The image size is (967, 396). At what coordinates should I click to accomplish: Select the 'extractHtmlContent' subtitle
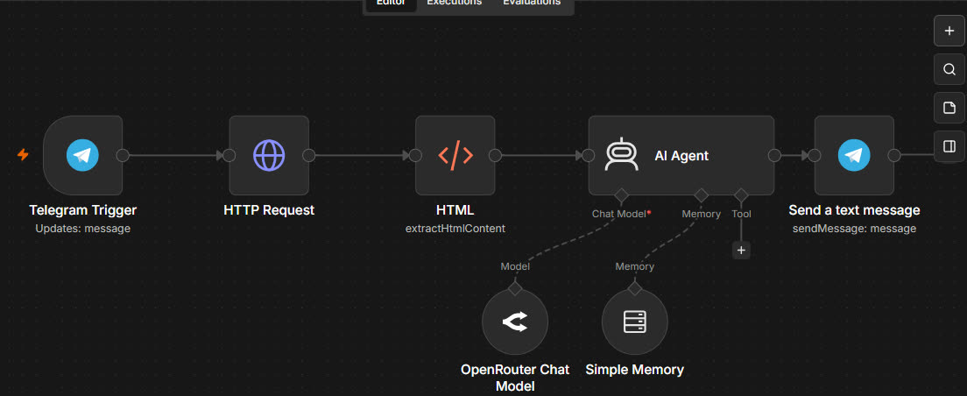pos(455,229)
